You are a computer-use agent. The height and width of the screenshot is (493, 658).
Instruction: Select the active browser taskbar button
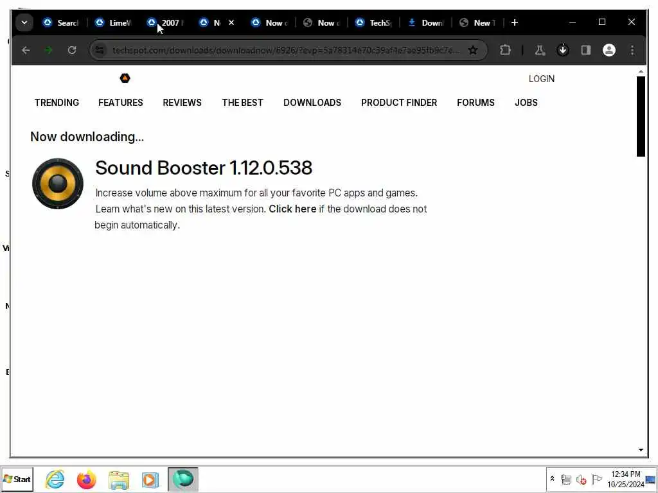183,479
